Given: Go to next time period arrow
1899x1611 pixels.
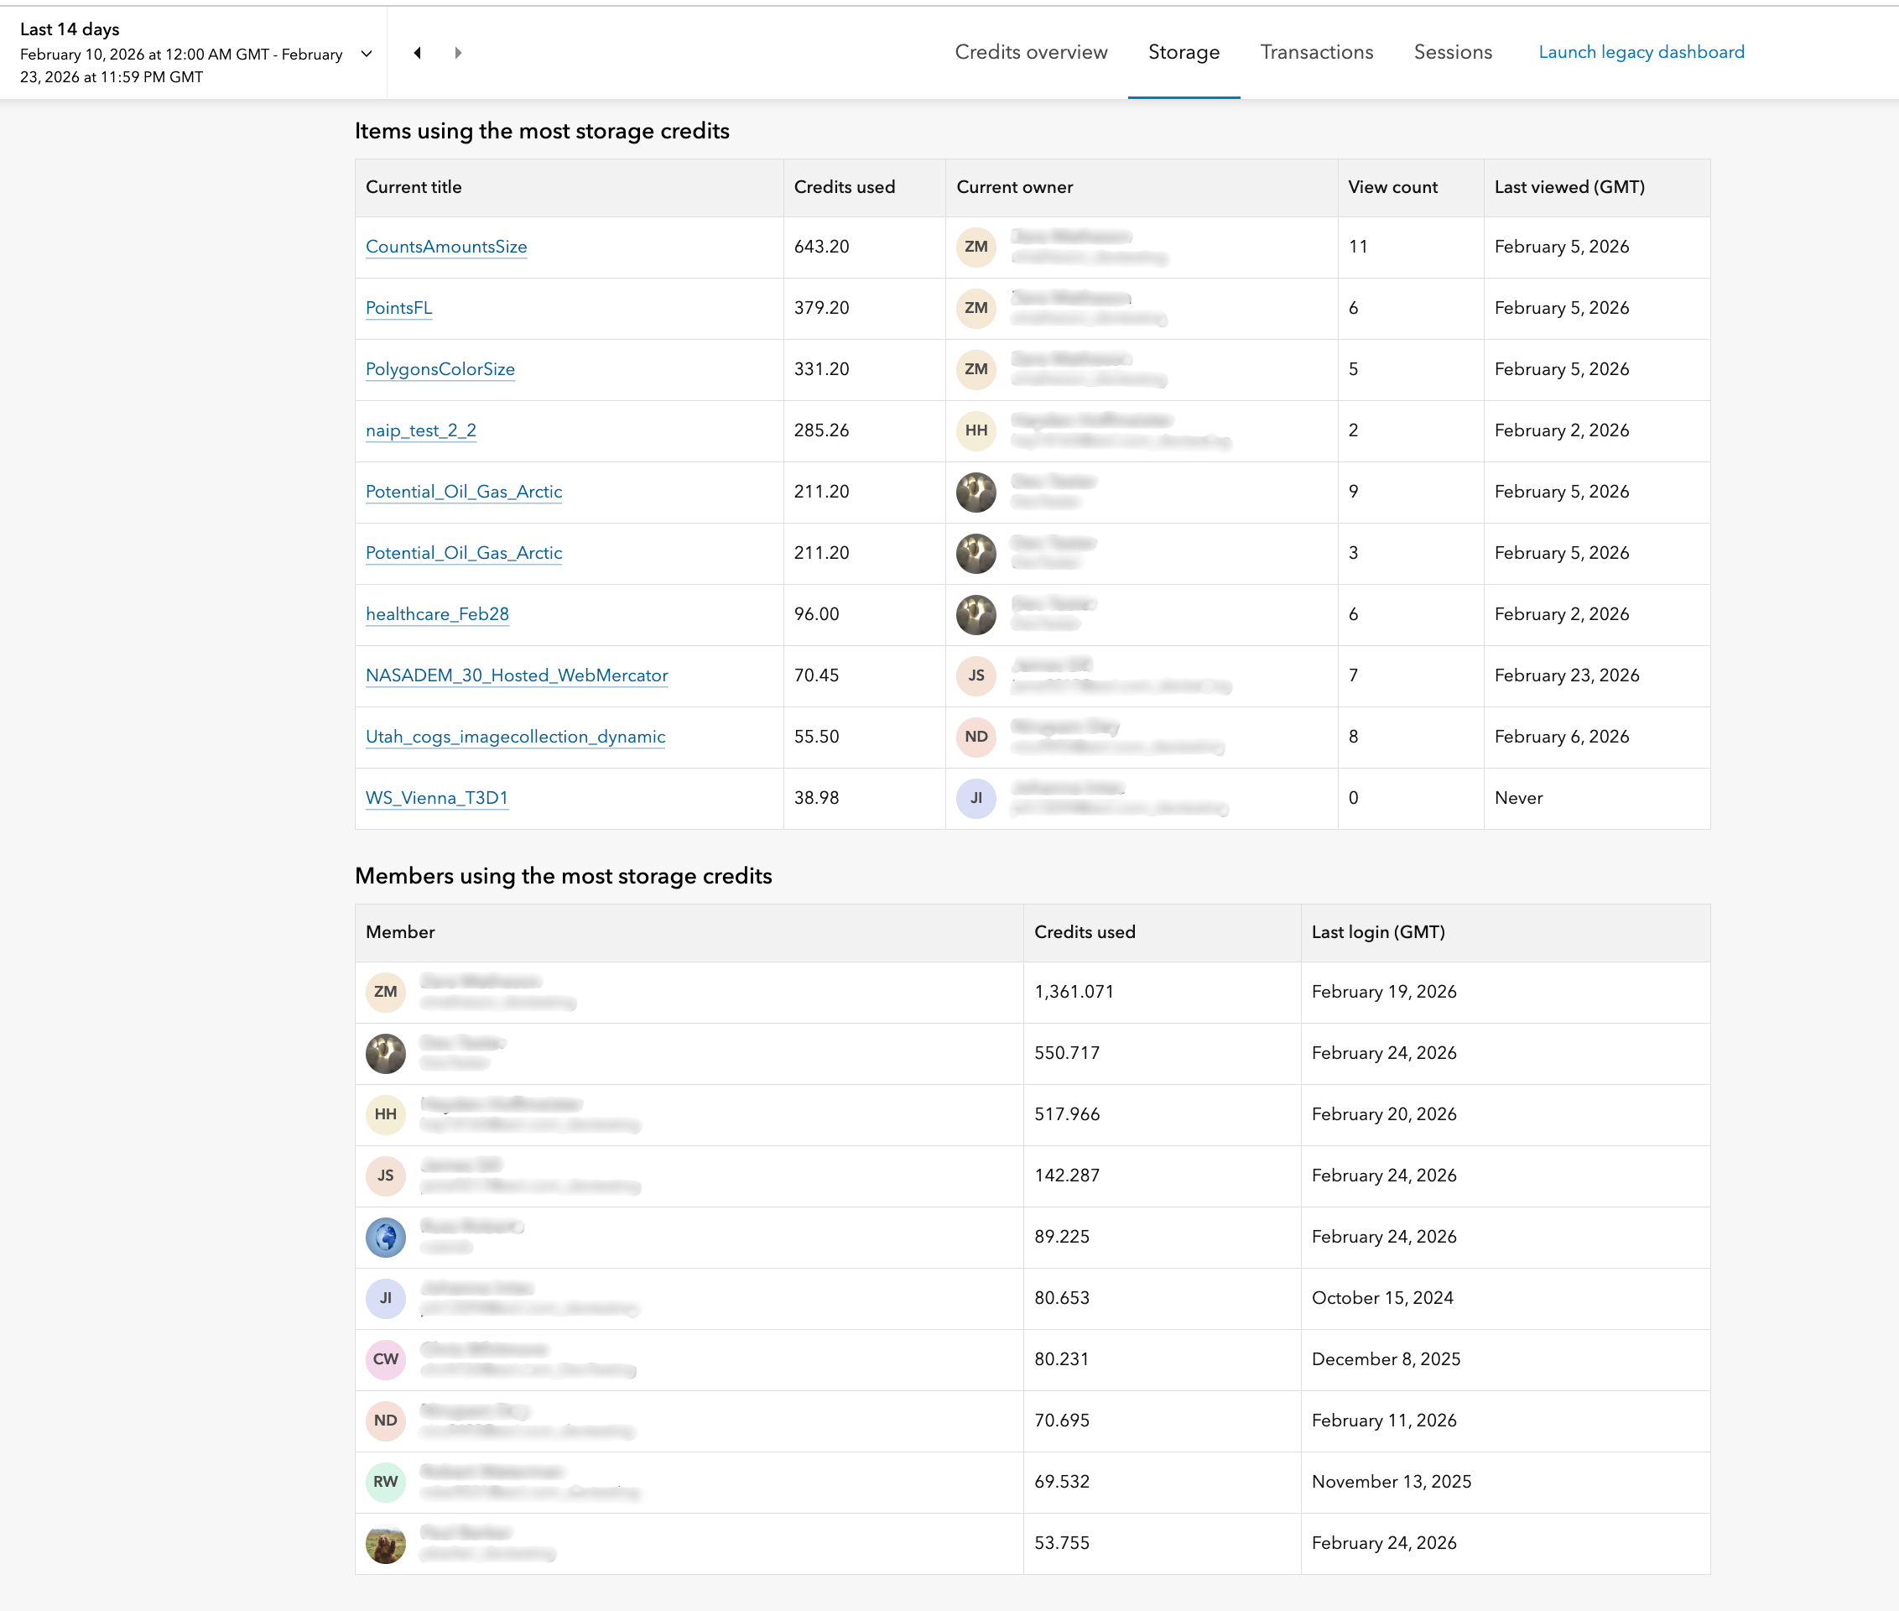Looking at the screenshot, I should click(x=458, y=53).
